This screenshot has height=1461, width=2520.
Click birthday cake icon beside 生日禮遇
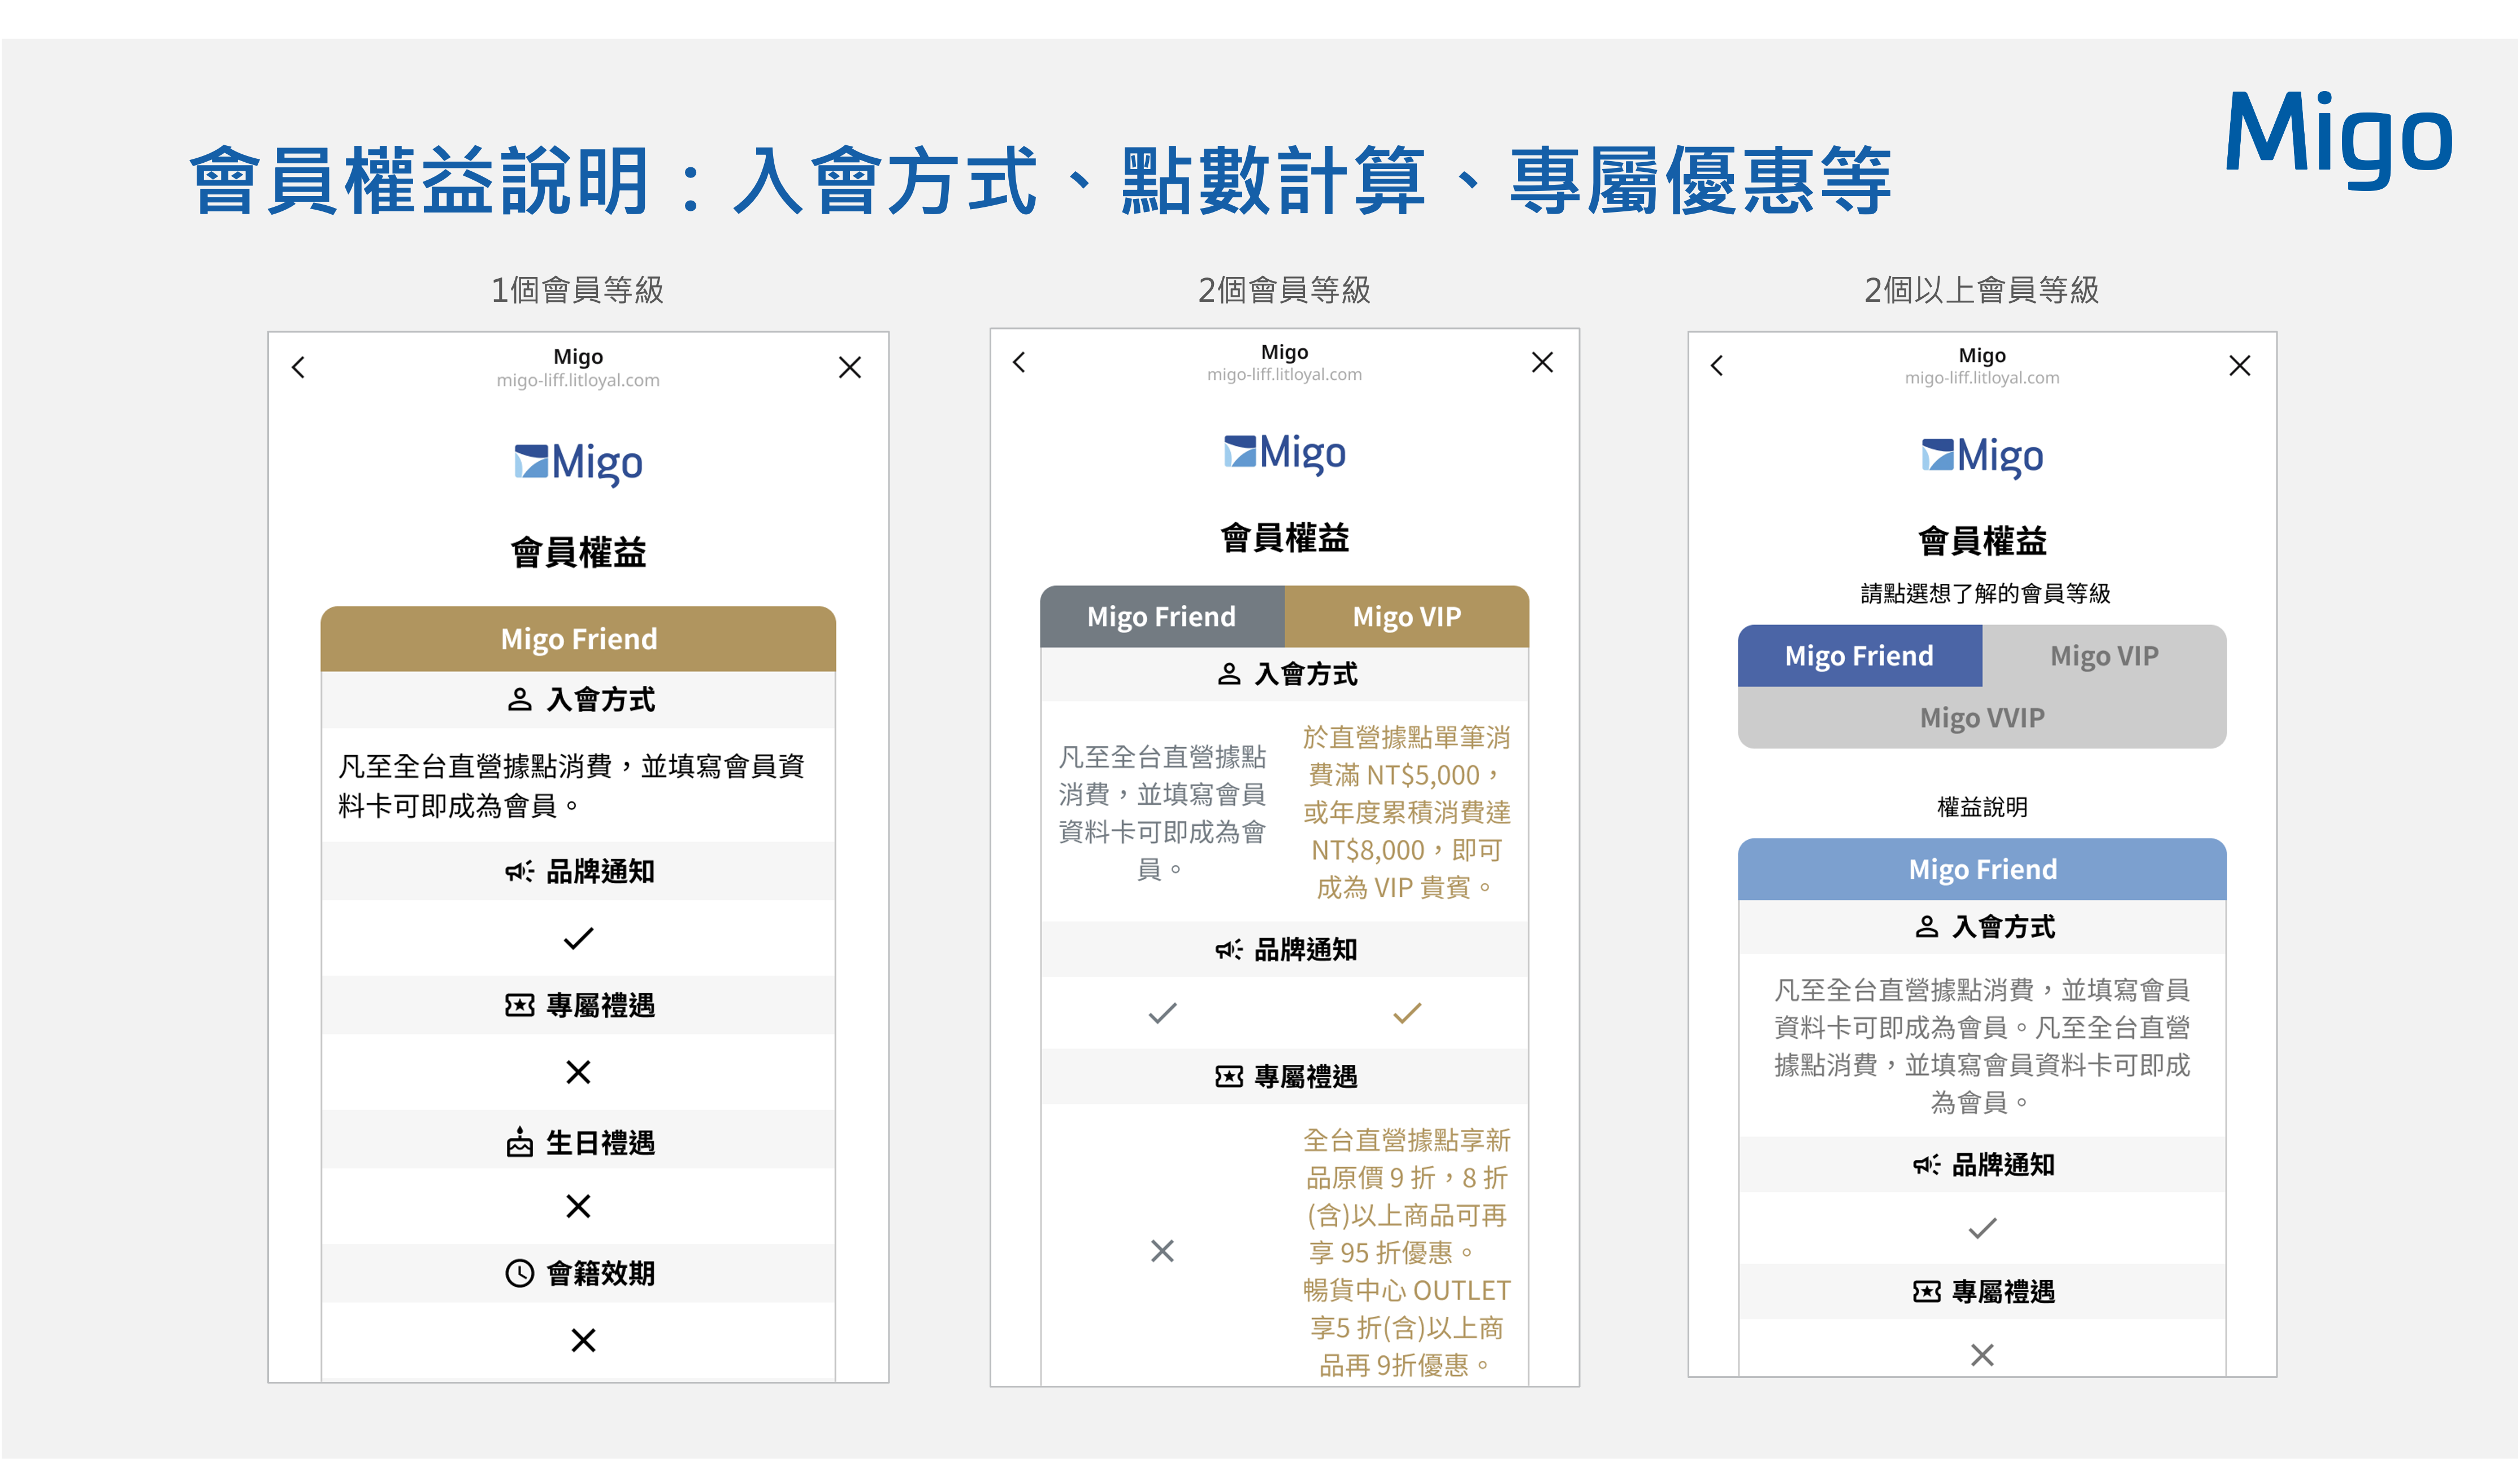[x=519, y=1142]
